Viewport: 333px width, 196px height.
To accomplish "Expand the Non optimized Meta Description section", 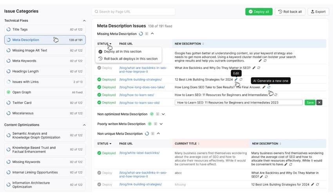I will pos(163,114).
